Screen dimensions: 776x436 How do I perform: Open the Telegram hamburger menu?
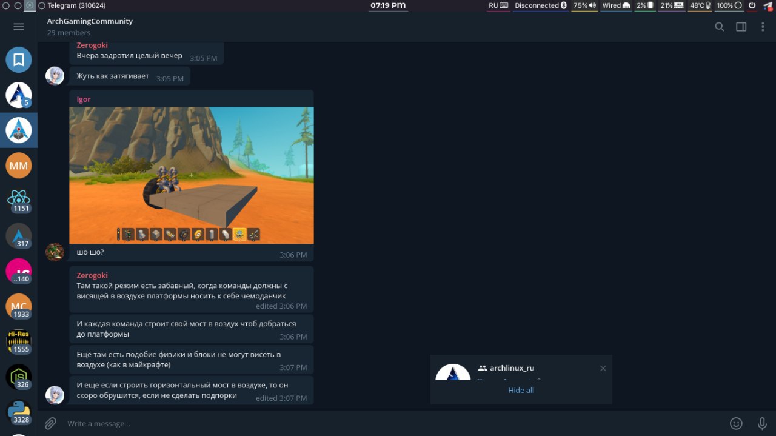(x=18, y=27)
